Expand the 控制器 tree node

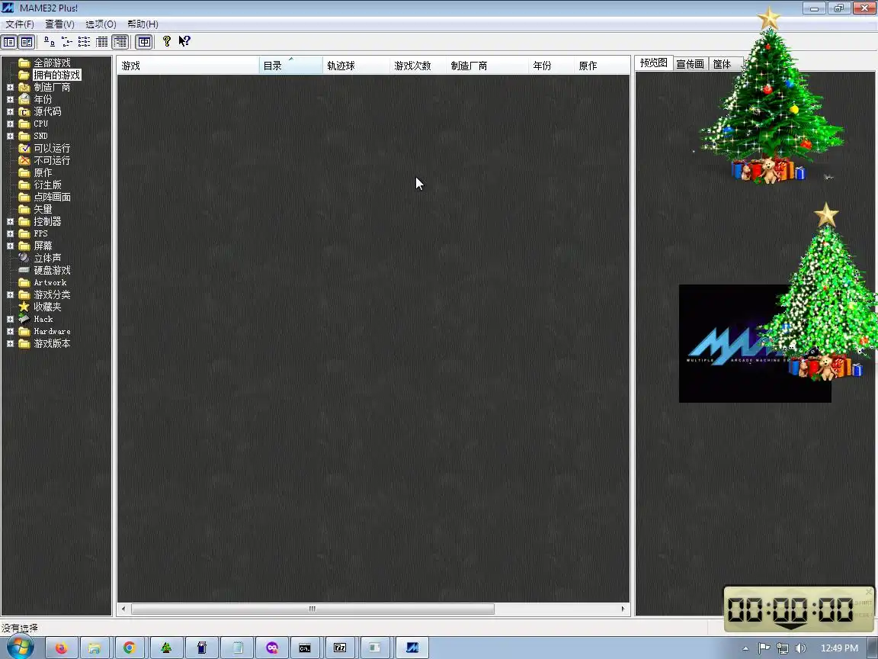coord(10,221)
